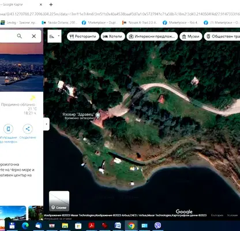This screenshot has height=231, width=240.
Task: Click the Споделяне share icon
Action: (28, 129)
